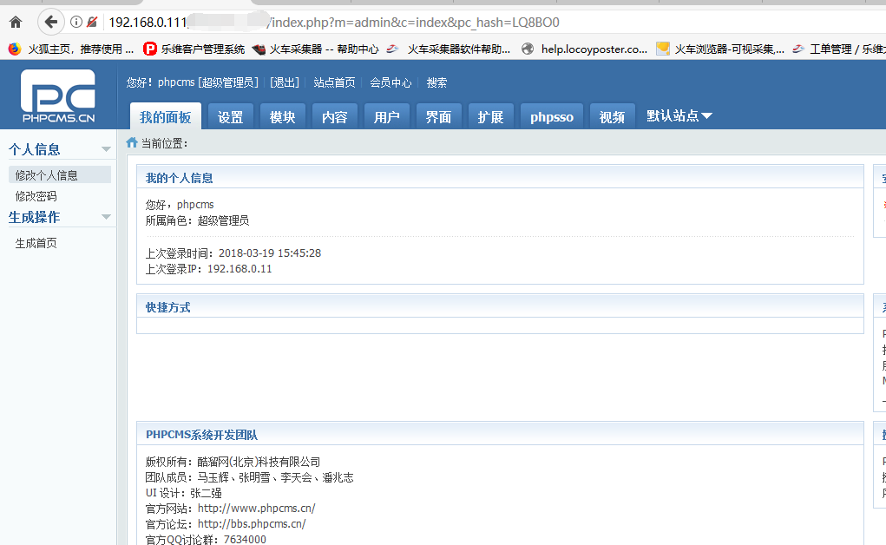Click the icon for 火车采集器软件帮助 bookmark

tap(392, 49)
